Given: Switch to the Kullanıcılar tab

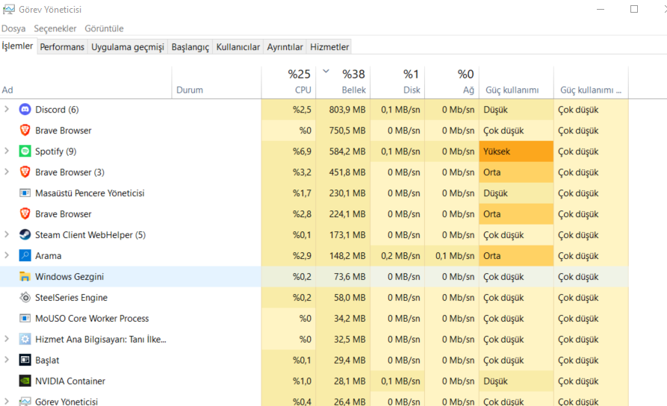Looking at the screenshot, I should (x=238, y=47).
